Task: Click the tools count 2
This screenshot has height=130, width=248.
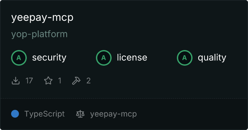Action: tap(88, 81)
